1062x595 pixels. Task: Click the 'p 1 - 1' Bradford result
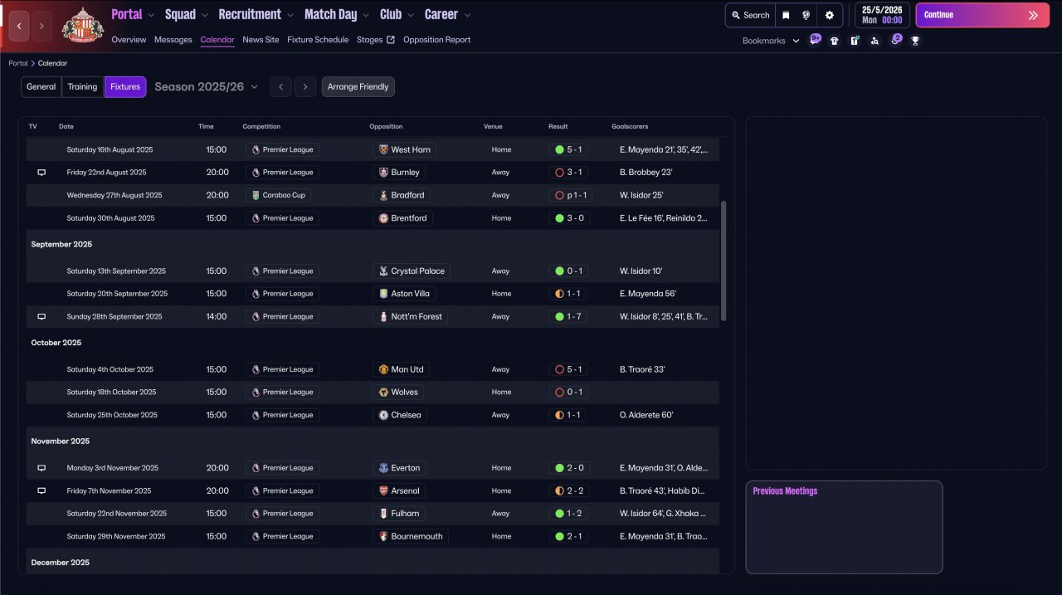click(571, 195)
